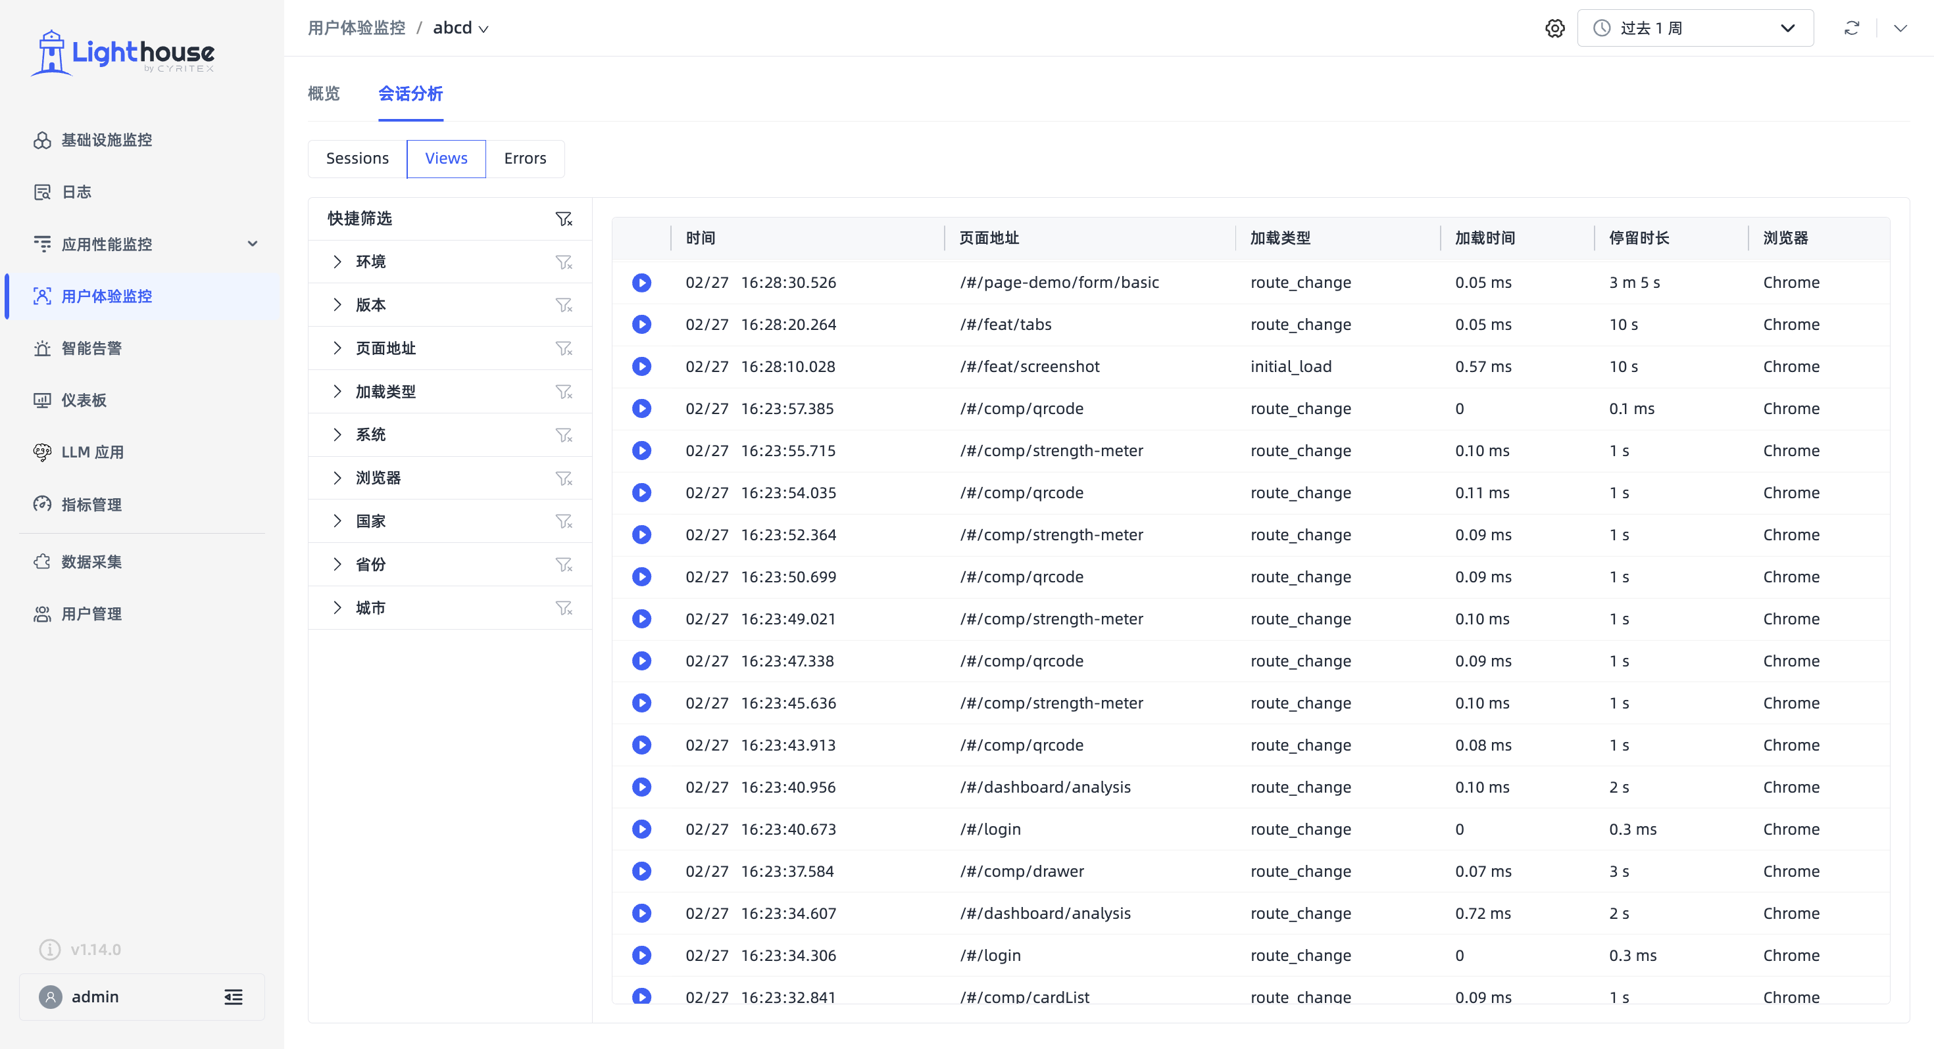Expand the 系统 filter group

coord(337,434)
